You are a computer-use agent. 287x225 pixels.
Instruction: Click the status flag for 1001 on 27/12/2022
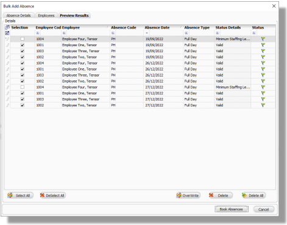tap(263, 93)
